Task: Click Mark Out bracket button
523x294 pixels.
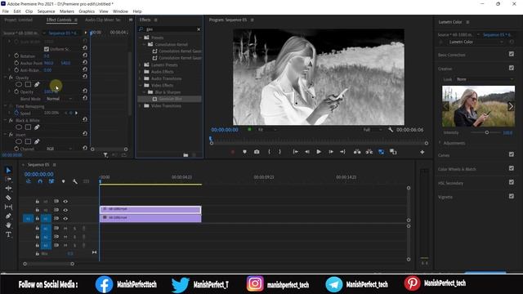Action: coord(279,152)
